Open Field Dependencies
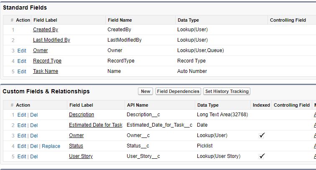 [178, 91]
